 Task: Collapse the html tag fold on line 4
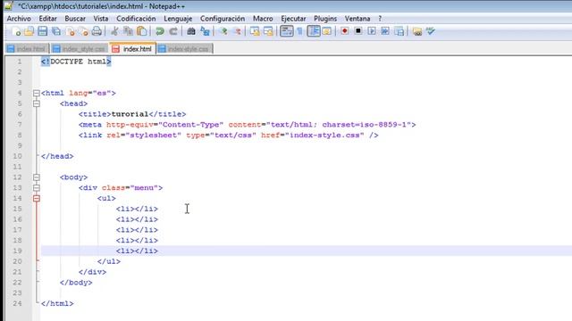click(x=37, y=93)
